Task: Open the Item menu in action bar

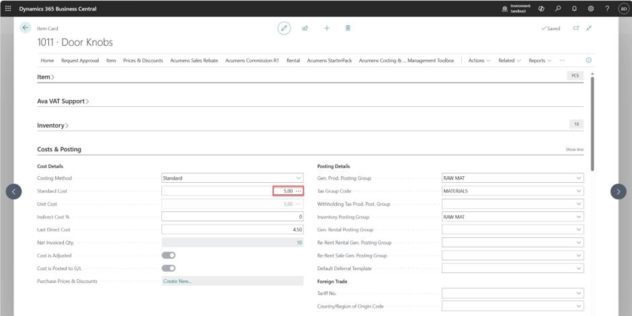Action: click(x=111, y=61)
